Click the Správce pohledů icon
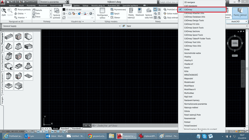This screenshot has height=140, width=249. [56, 14]
